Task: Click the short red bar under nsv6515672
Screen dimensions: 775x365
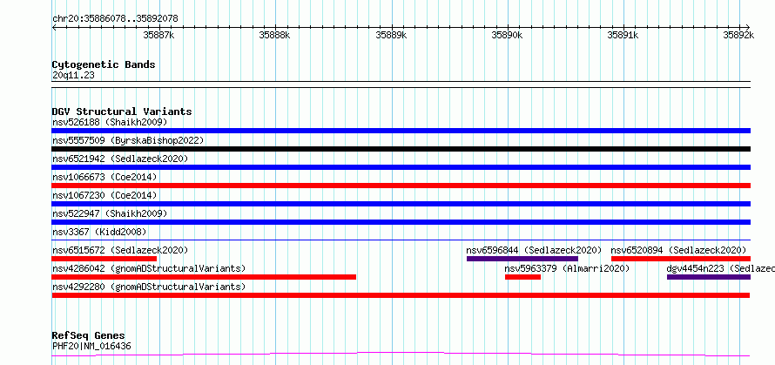Action: point(104,259)
